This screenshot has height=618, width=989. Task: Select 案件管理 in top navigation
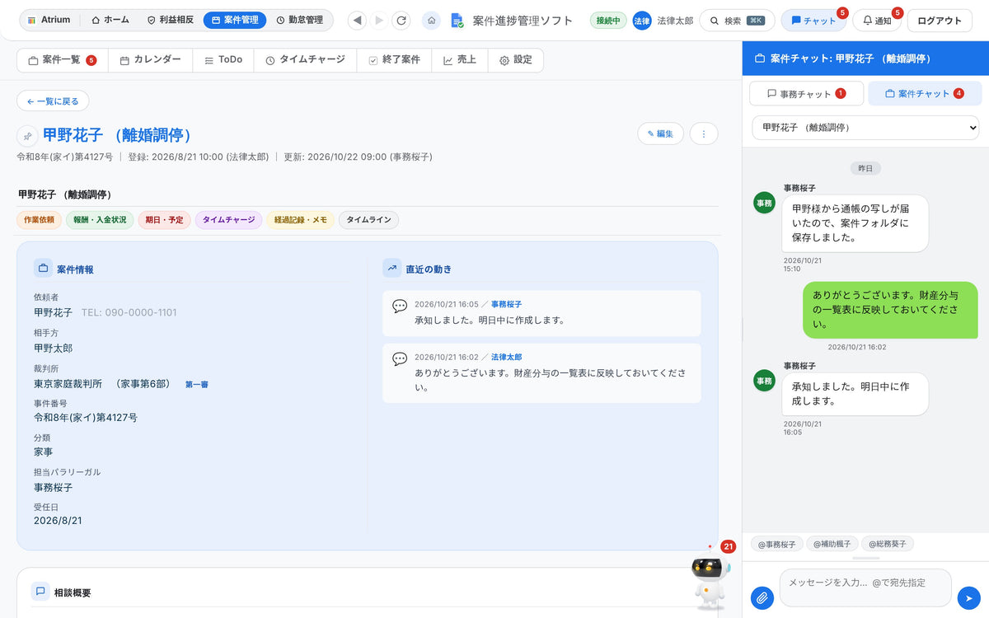(x=234, y=20)
